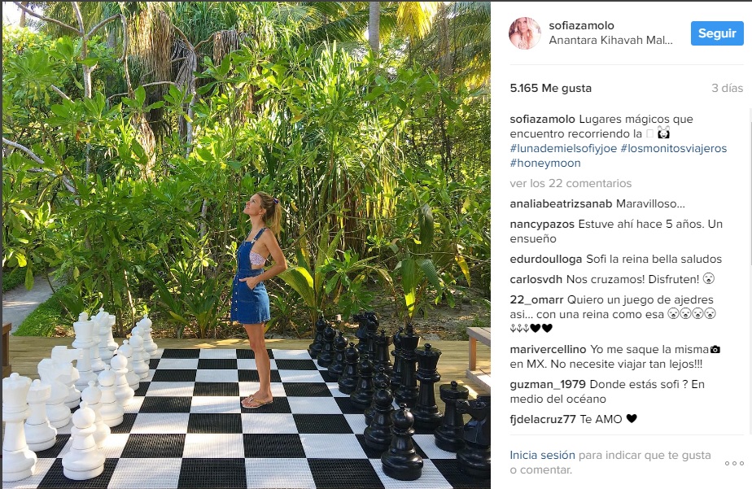Open the #lunademielsofiyjoe hashtag
The height and width of the screenshot is (489, 752).
coord(563,149)
